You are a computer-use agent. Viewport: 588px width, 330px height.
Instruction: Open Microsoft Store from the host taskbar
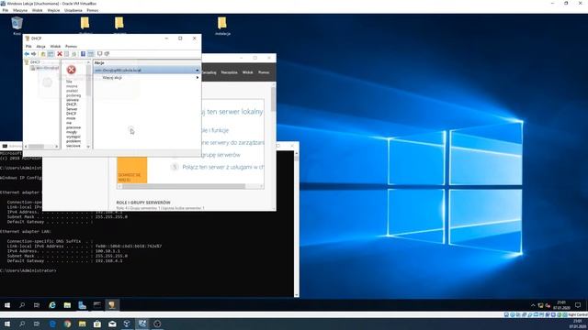click(x=97, y=324)
